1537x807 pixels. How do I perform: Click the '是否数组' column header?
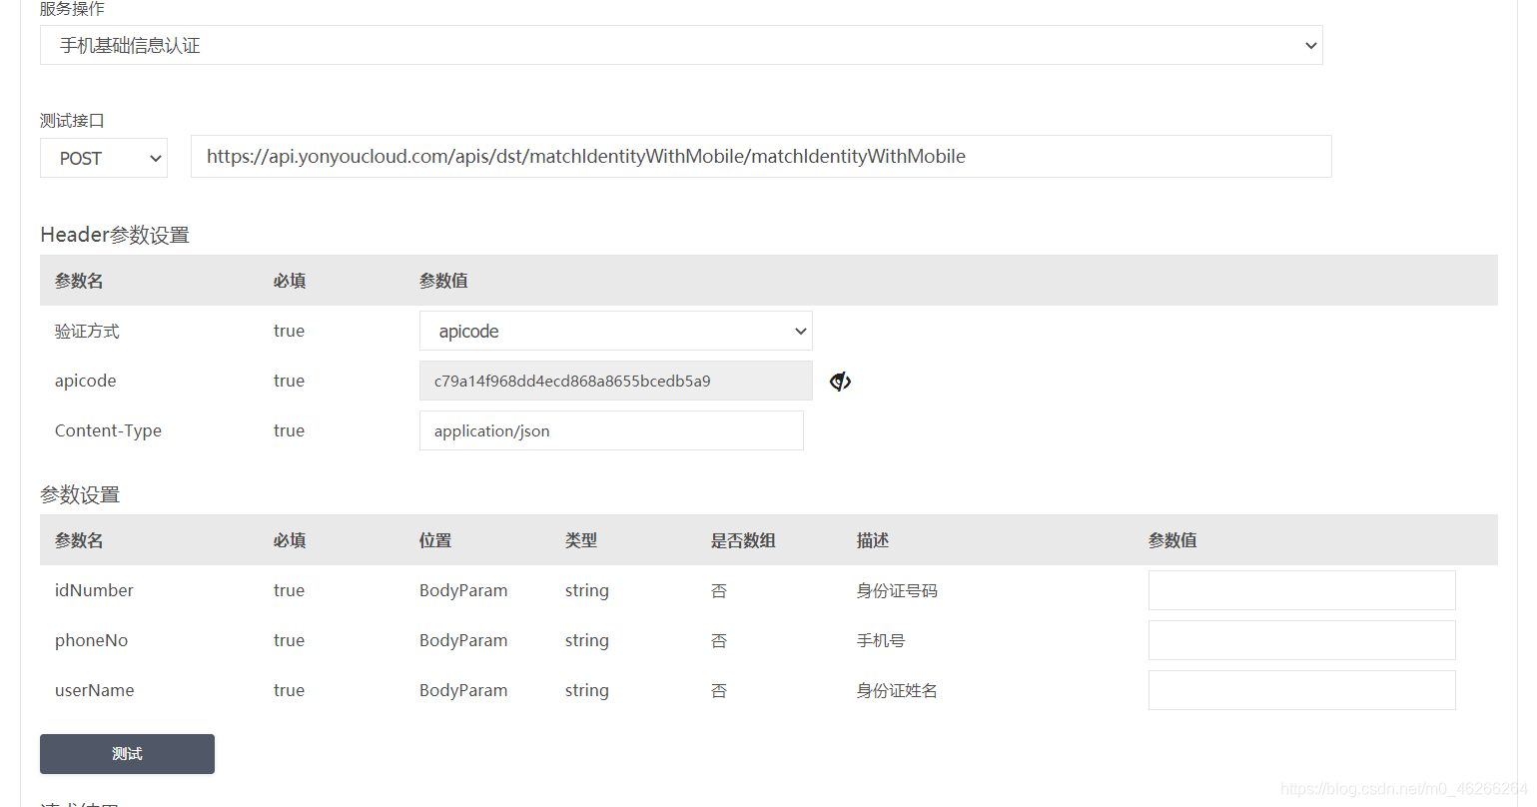point(743,540)
